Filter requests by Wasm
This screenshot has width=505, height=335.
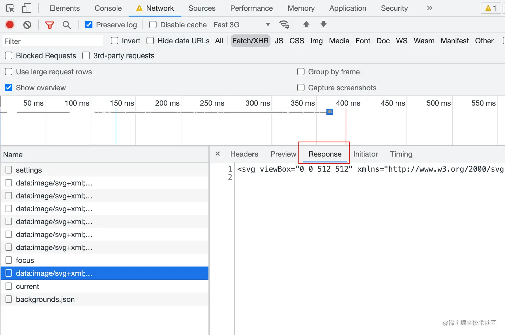click(424, 41)
